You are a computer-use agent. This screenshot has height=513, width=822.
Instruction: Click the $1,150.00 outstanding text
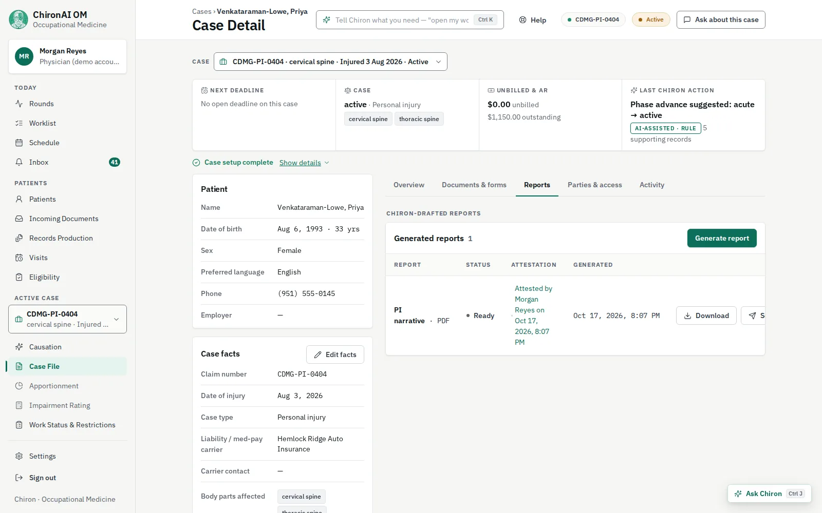(x=524, y=117)
